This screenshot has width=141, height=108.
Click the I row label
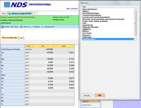click(x=1, y=91)
